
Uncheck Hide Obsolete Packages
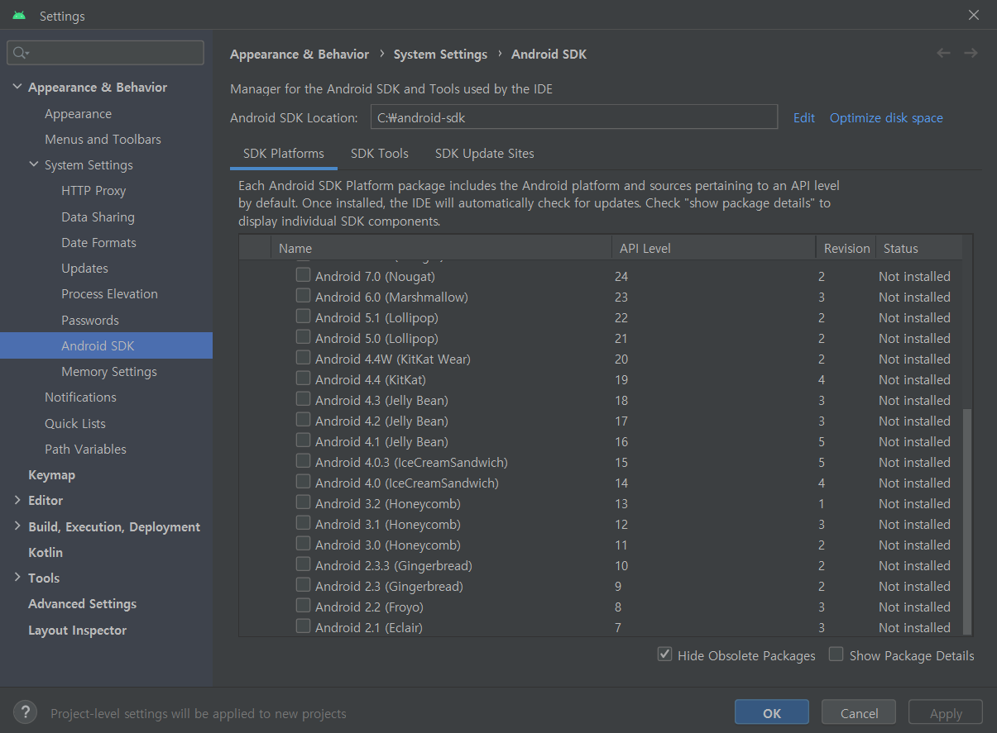(664, 654)
